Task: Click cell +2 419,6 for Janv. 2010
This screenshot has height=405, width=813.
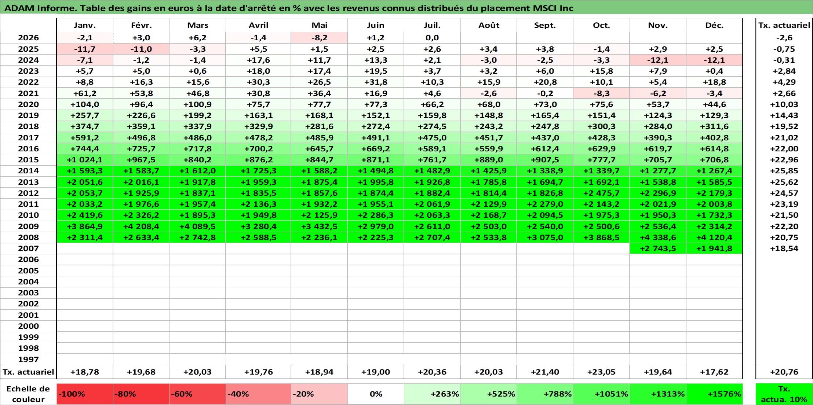Action: [85, 215]
